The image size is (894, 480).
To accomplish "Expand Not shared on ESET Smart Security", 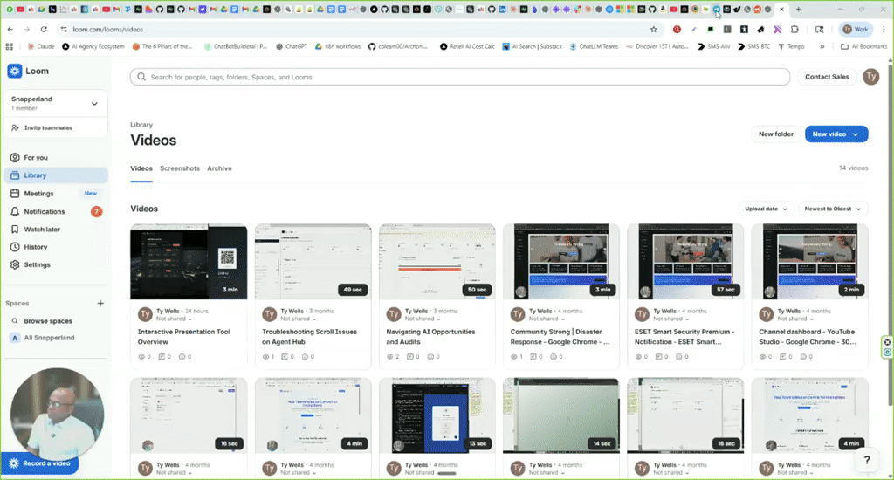I will point(671,319).
